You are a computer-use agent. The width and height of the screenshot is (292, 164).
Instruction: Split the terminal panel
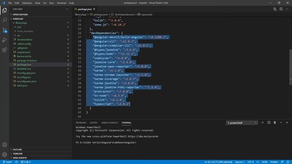pos(269,123)
